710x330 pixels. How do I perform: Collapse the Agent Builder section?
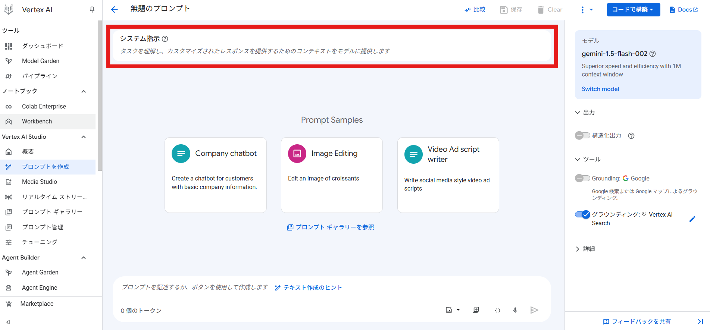(84, 258)
